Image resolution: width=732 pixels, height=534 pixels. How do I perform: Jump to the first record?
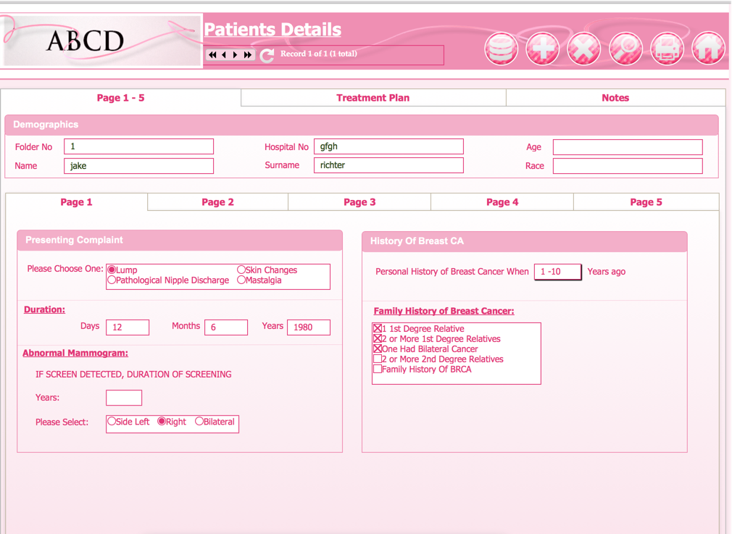pos(212,55)
